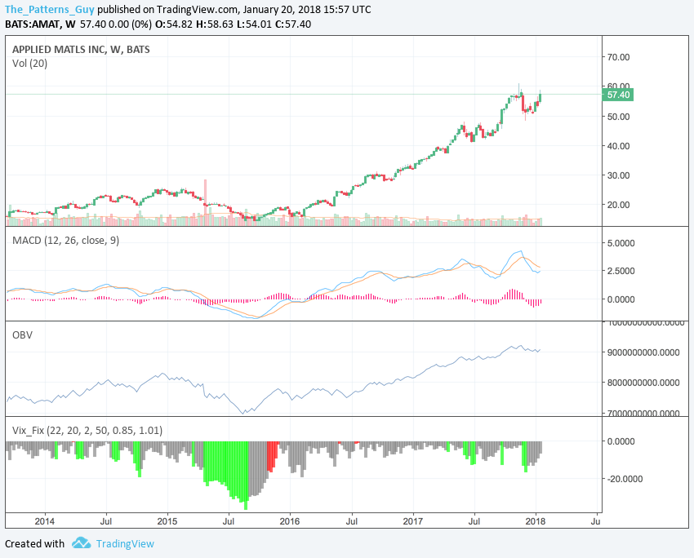The width and height of the screenshot is (694, 558).
Task: Click the Created with footer text
Action: click(34, 543)
